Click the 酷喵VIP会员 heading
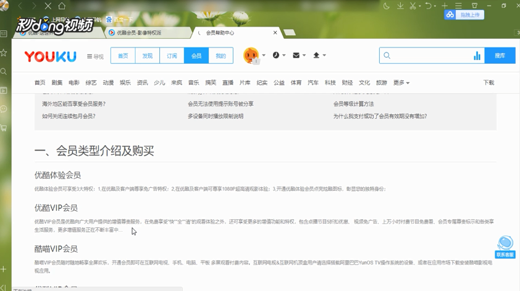This screenshot has width=520, height=291. (x=56, y=249)
